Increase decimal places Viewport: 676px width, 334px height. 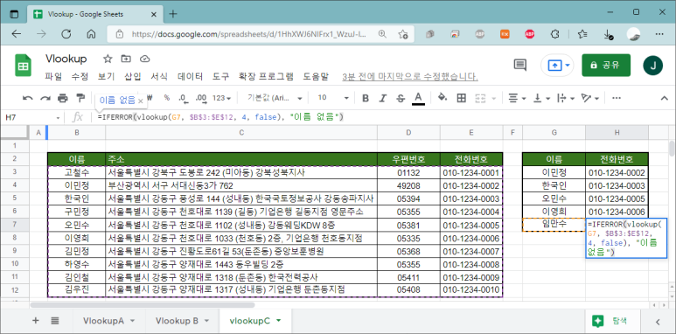201,98
